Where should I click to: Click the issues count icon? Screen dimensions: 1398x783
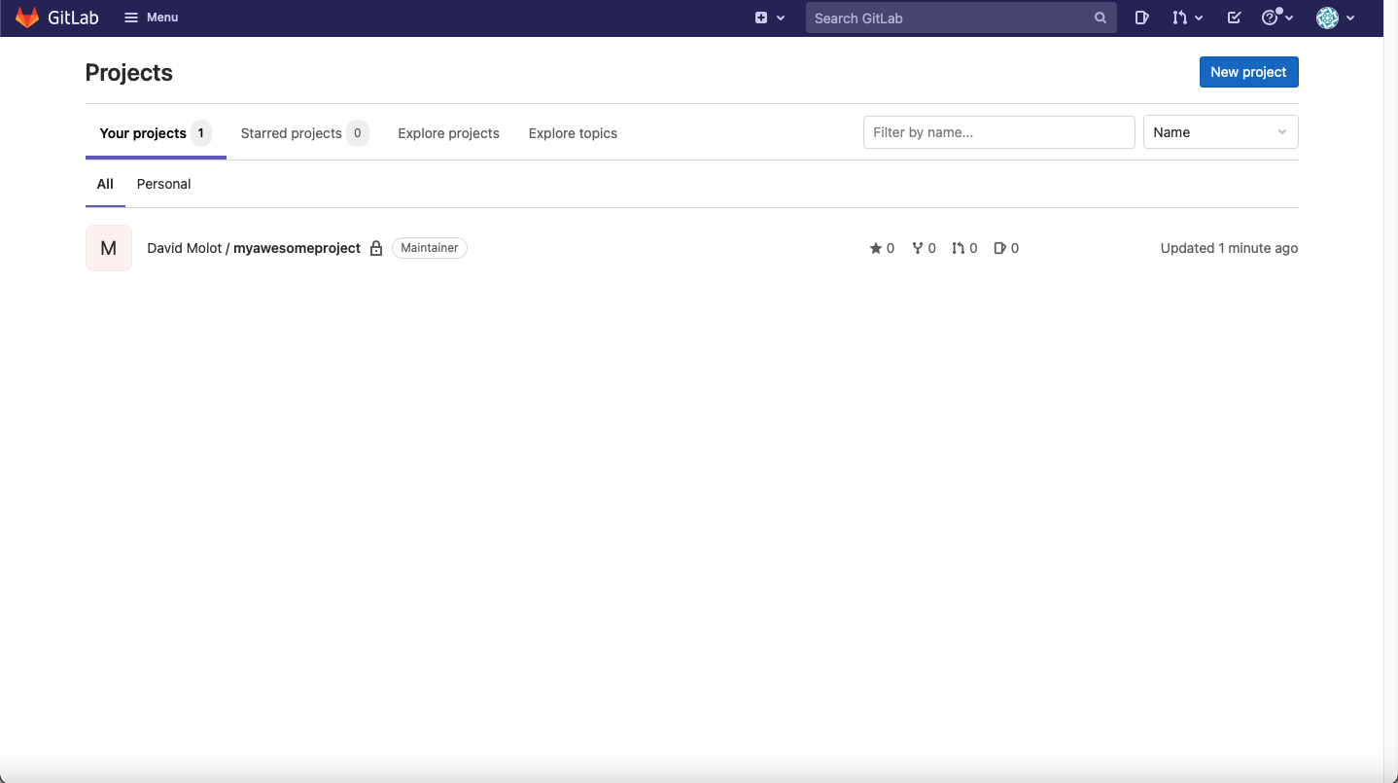tap(999, 248)
